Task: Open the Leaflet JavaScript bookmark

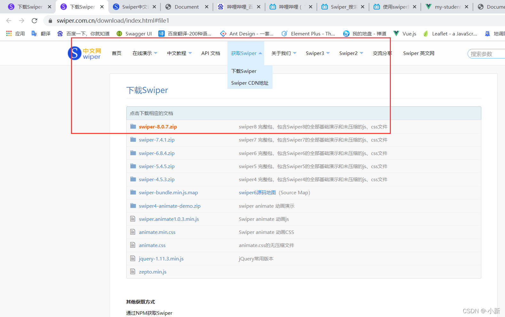Action: click(450, 34)
